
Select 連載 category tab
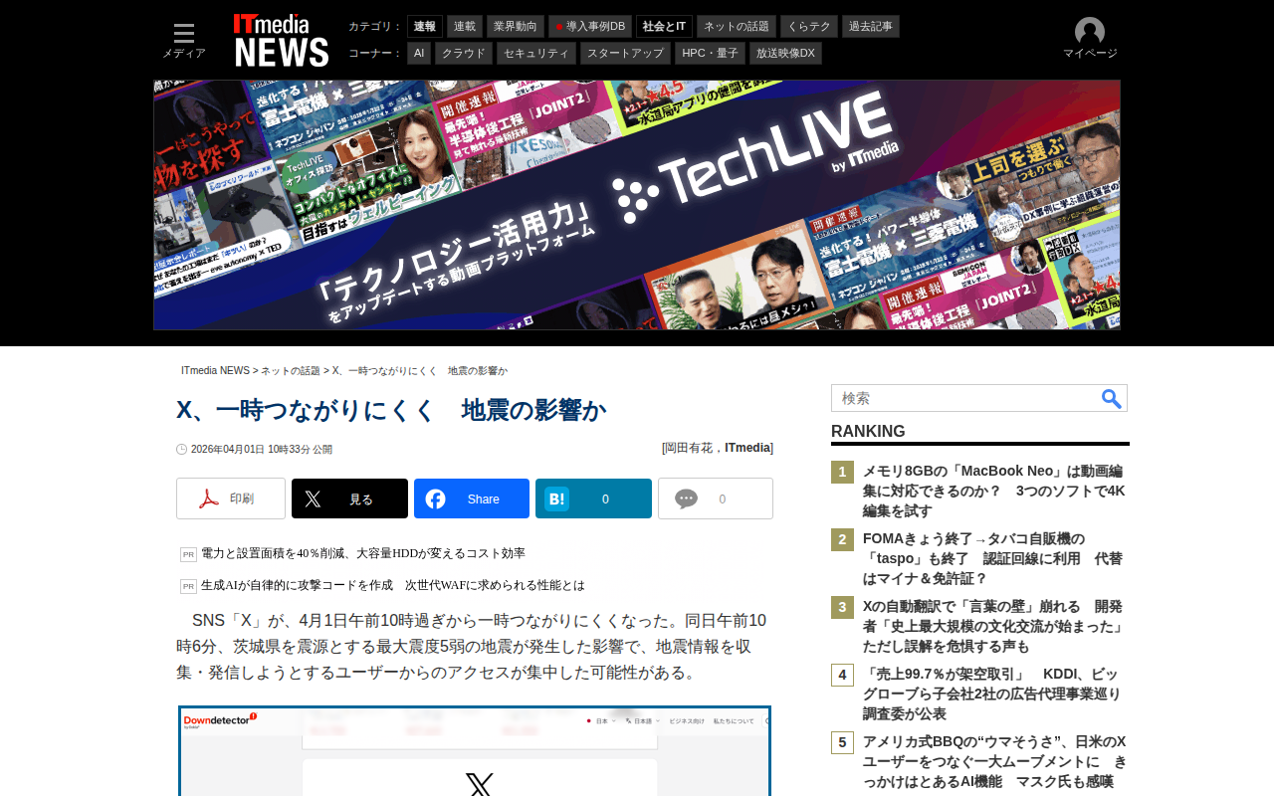click(465, 26)
